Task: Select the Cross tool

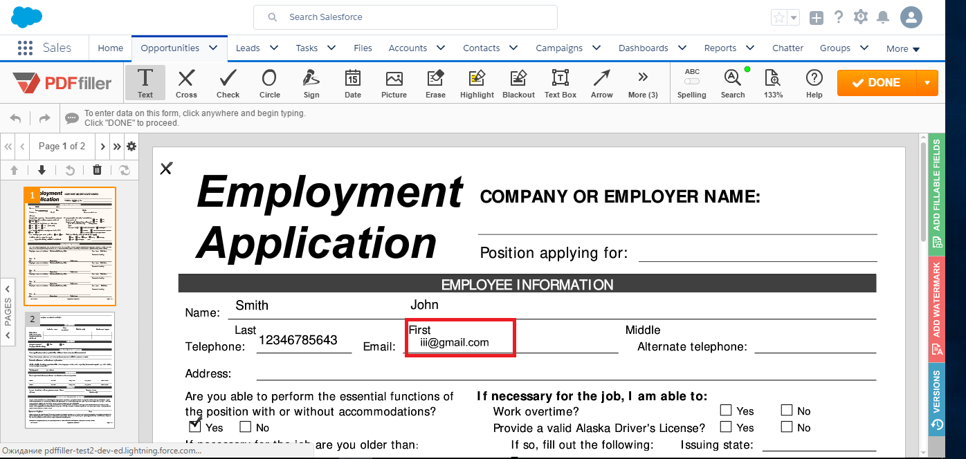Action: click(186, 83)
